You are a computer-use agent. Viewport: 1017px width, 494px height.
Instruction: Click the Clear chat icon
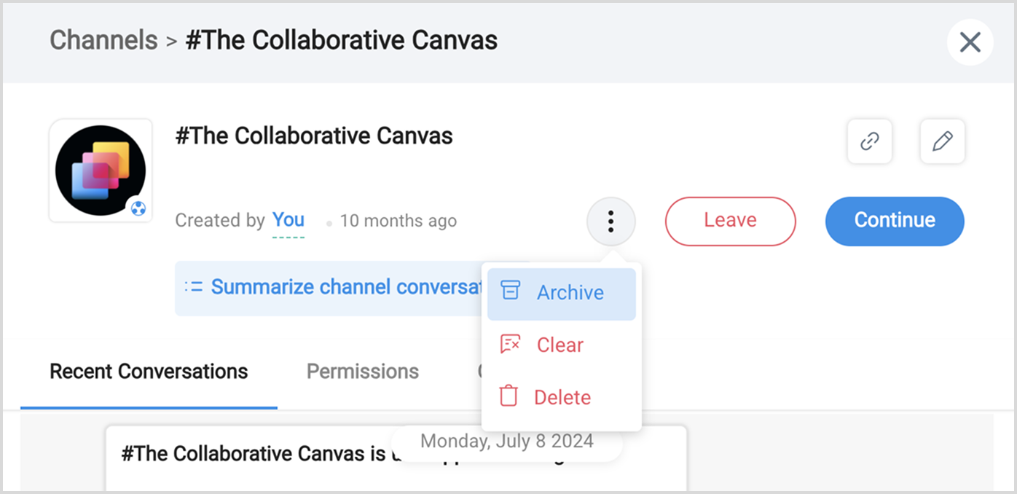click(x=510, y=344)
